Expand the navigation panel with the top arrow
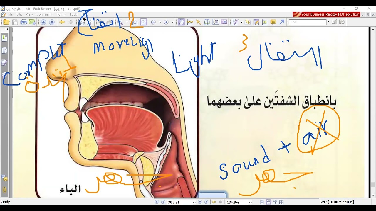The image size is (376, 211). [6, 29]
